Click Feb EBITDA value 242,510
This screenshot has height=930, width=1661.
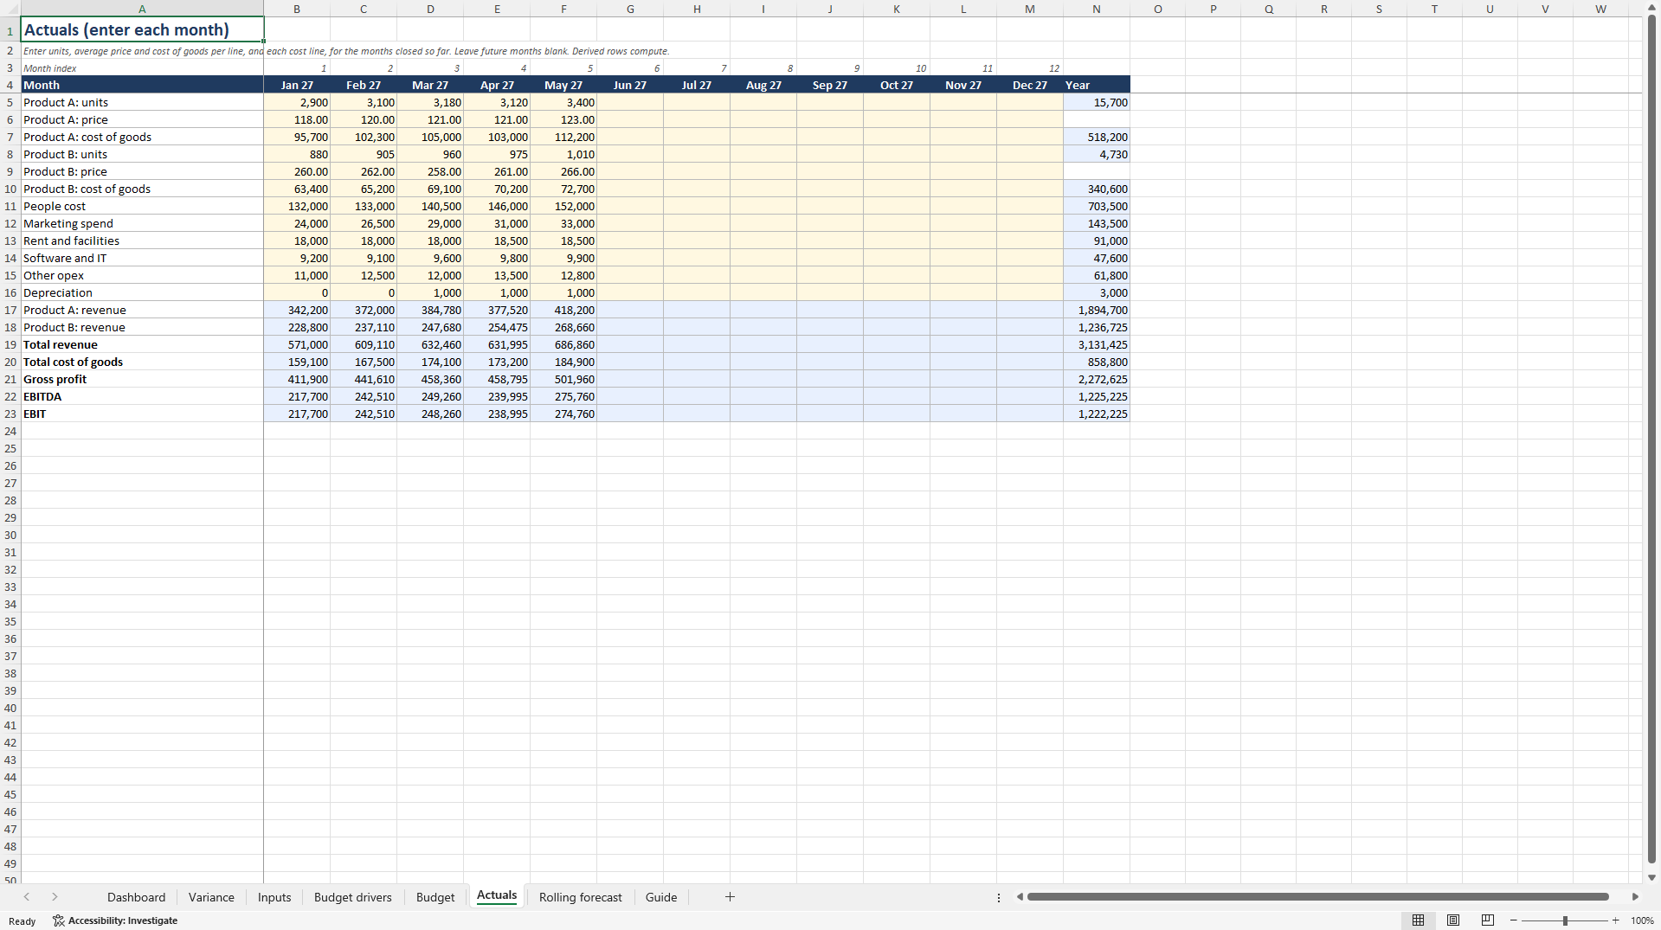[x=364, y=396]
